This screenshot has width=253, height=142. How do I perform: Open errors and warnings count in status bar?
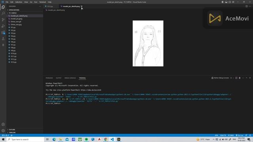[x=5, y=135]
